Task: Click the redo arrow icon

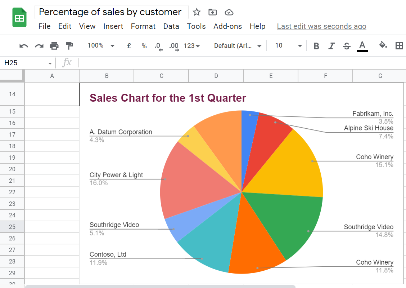Action: [39, 46]
